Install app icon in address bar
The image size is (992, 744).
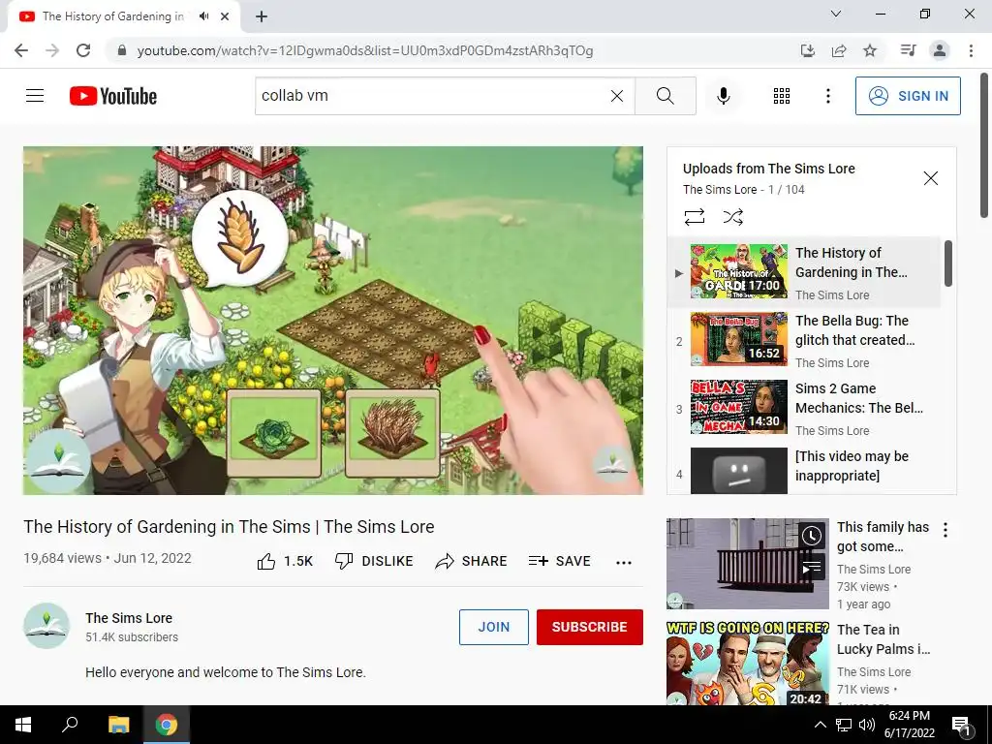(x=807, y=50)
